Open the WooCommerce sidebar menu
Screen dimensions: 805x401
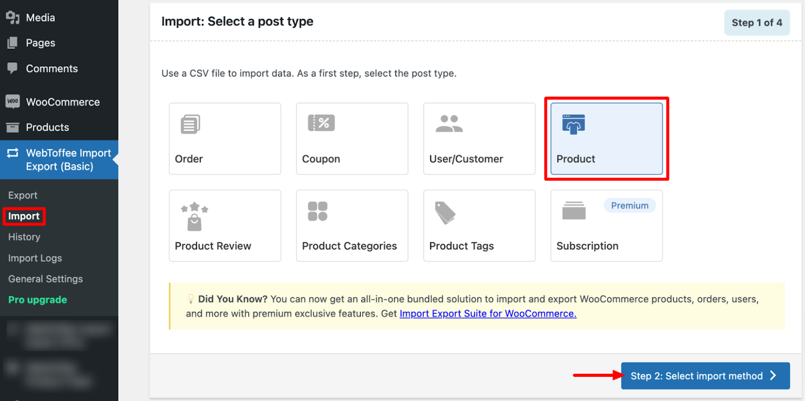pyautogui.click(x=62, y=102)
